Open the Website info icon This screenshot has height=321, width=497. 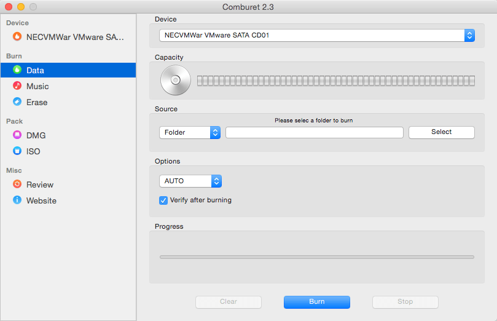coord(17,200)
